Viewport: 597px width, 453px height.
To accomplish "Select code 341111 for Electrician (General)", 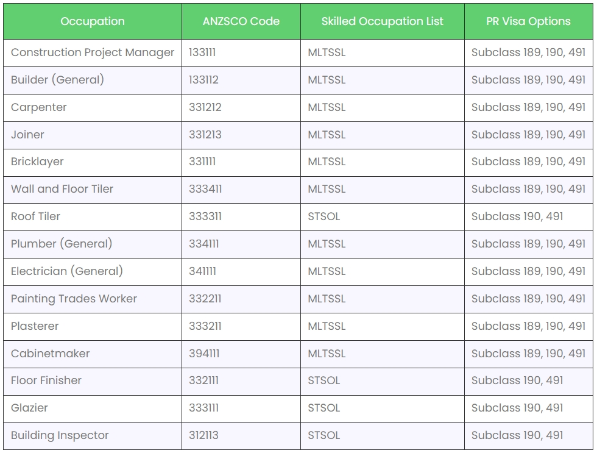I will [x=202, y=271].
